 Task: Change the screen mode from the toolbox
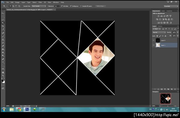pos(3,88)
